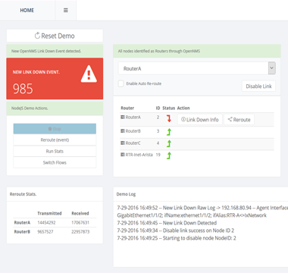The image size is (288, 273).
Task: Open the RouterA dropdown arrow
Action: tap(272, 68)
